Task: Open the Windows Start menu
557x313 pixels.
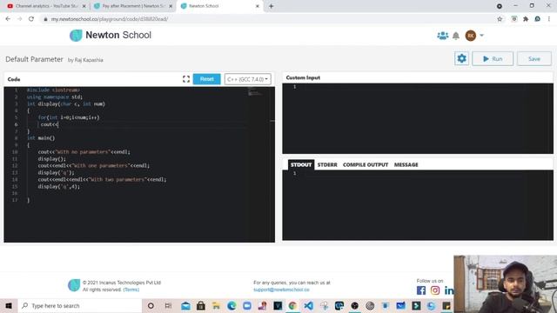Action: (x=9, y=305)
